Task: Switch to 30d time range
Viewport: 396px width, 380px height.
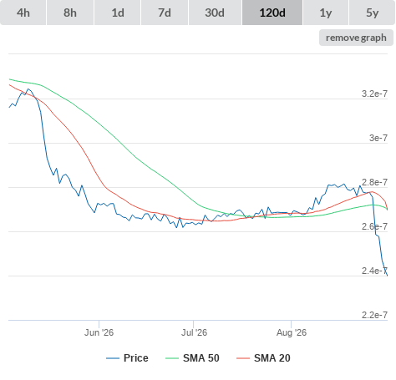Action: click(215, 13)
